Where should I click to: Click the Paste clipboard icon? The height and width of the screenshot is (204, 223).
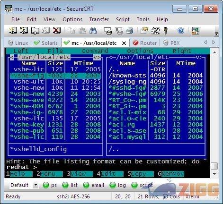pos(82,31)
